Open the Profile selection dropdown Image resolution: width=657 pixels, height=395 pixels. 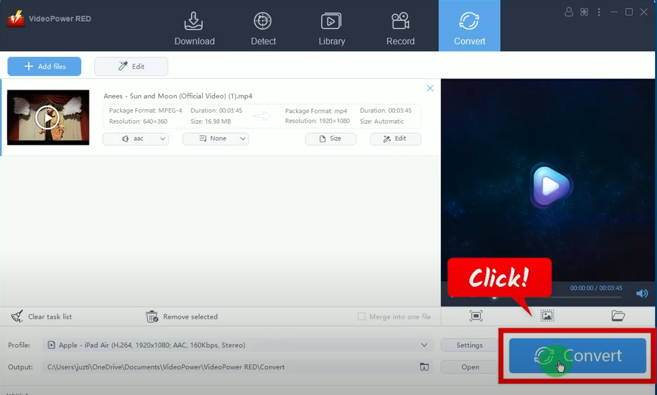[425, 345]
